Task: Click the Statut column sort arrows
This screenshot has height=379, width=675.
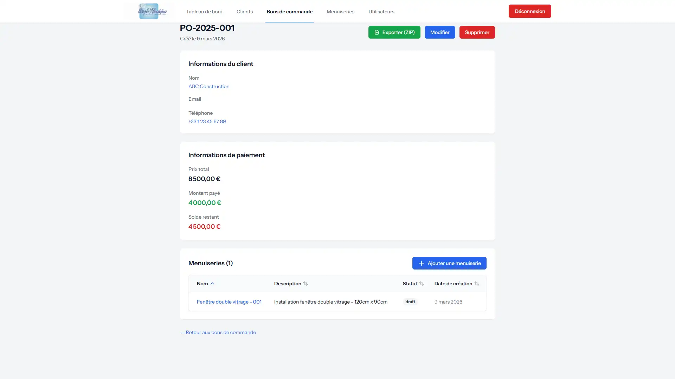Action: 421,284
